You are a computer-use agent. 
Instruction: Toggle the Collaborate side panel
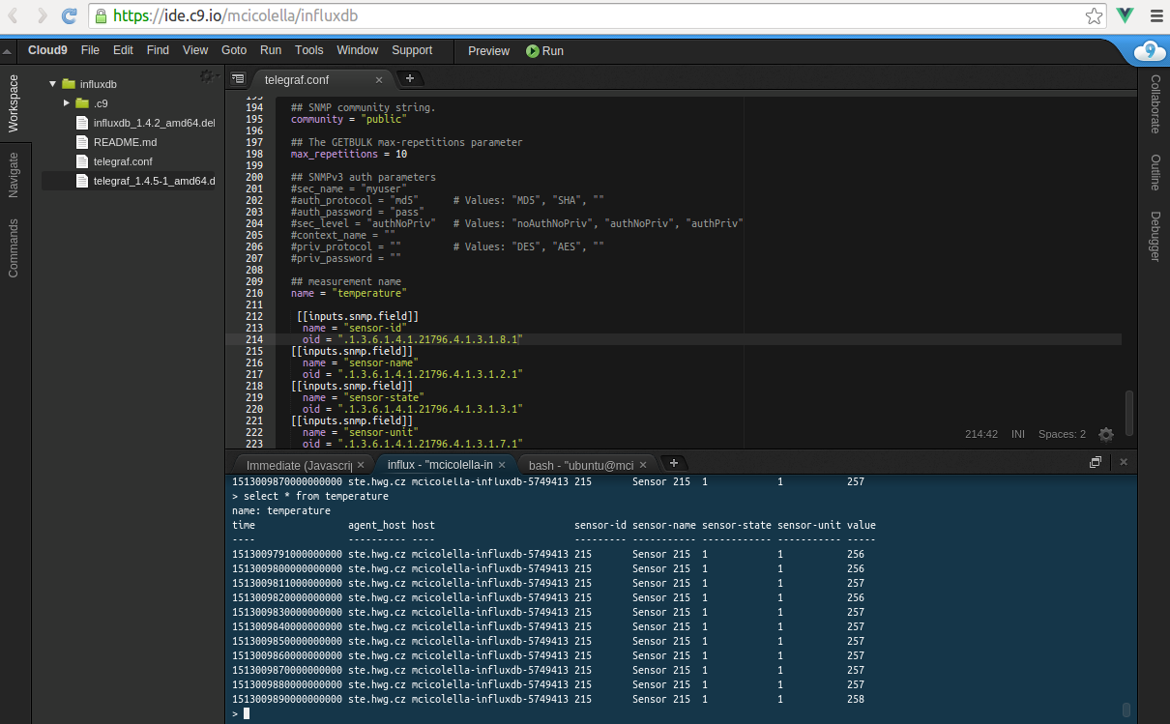pos(1155,104)
